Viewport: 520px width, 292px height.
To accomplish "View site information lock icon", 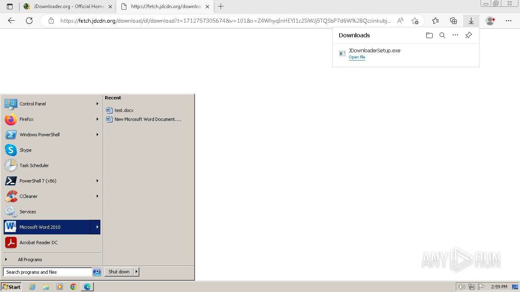I will (x=51, y=21).
